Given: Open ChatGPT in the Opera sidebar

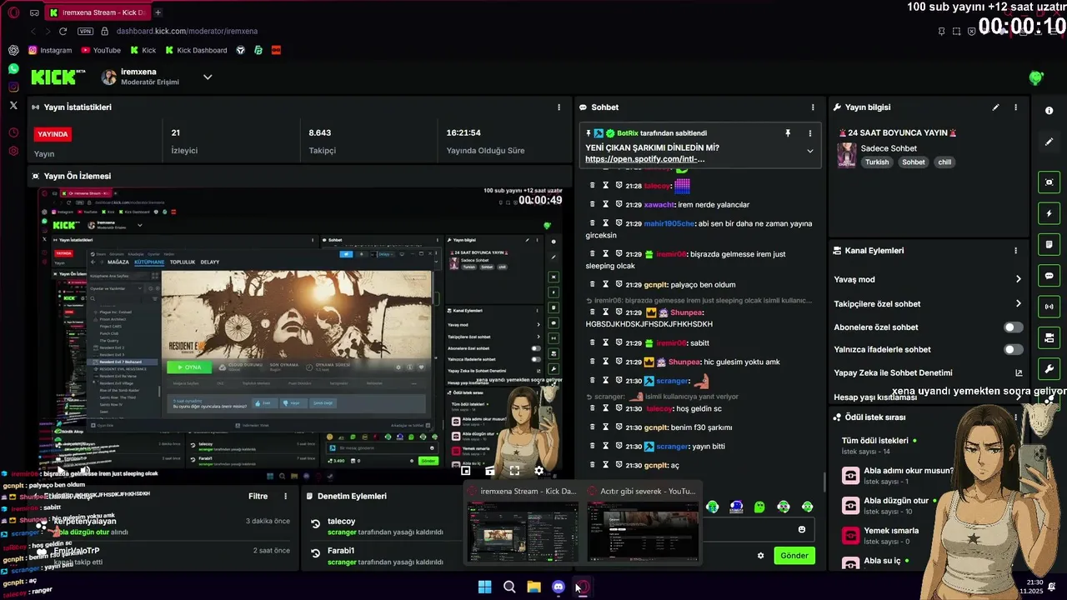Looking at the screenshot, I should pyautogui.click(x=13, y=50).
